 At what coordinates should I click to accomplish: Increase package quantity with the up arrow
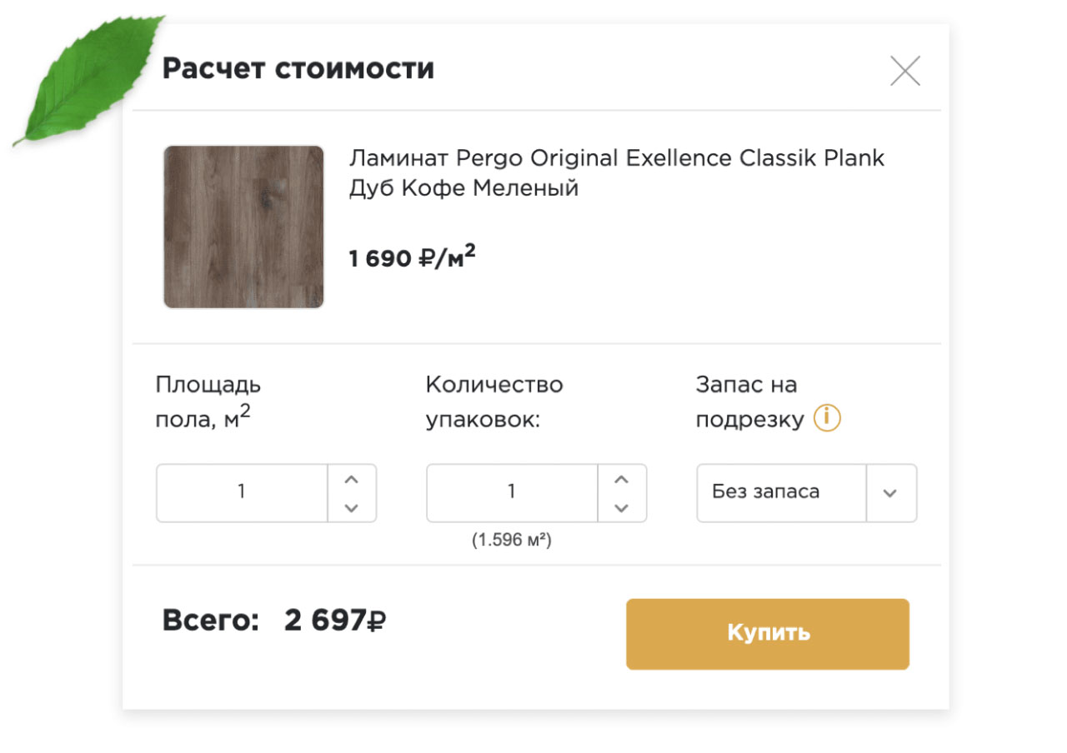click(621, 480)
